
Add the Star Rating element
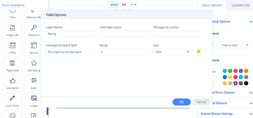(x=33, y=66)
